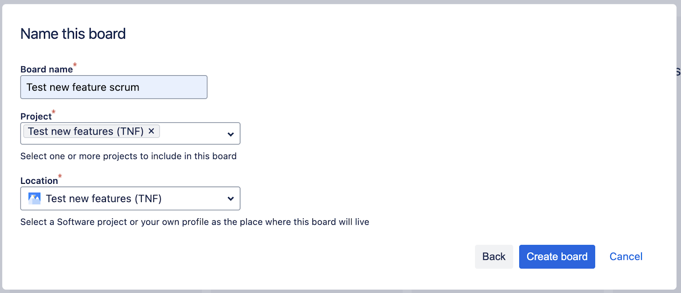Click the required asterisk beside Board name
This screenshot has width=681, height=293.
click(x=75, y=65)
